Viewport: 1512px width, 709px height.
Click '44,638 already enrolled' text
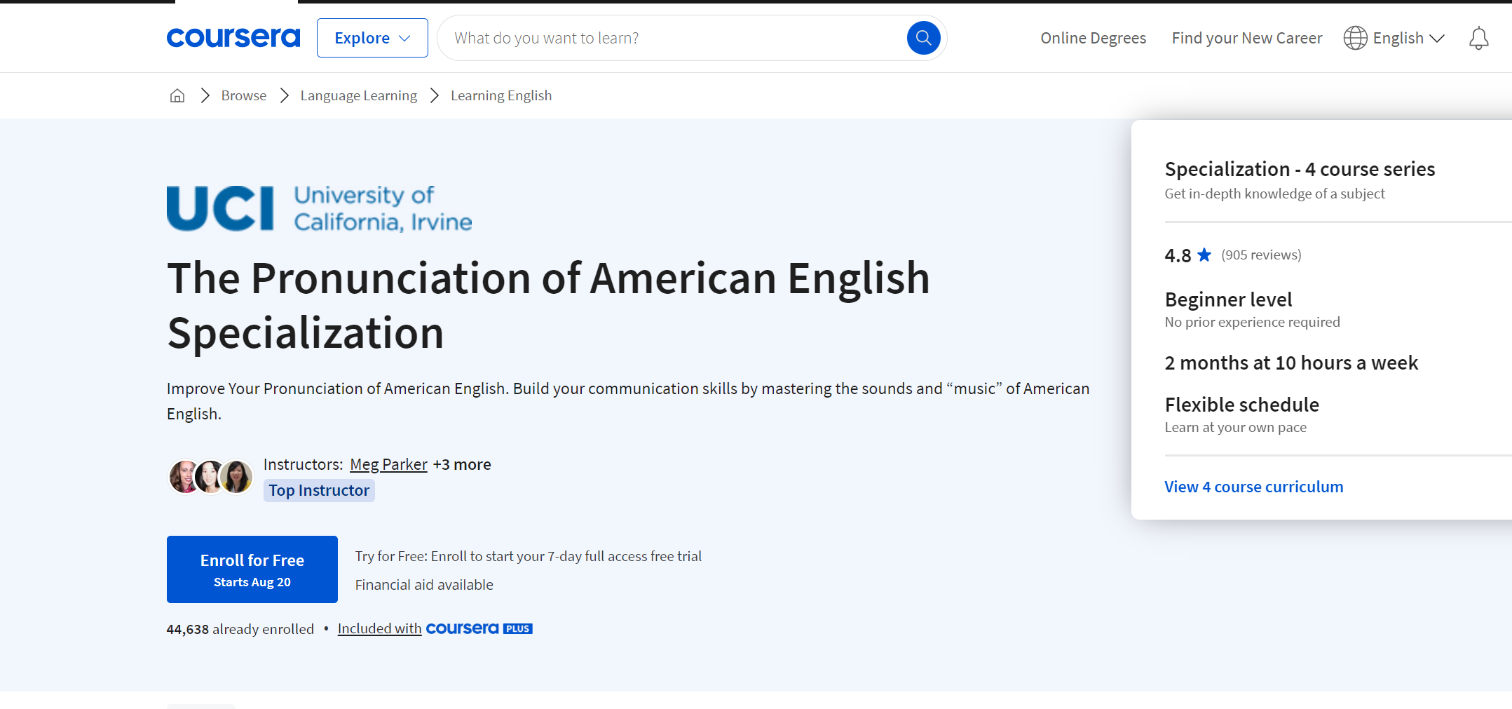[x=240, y=629]
